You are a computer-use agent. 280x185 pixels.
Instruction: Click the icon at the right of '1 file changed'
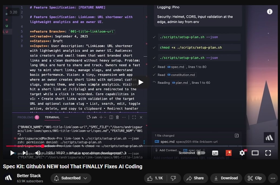click(236, 136)
